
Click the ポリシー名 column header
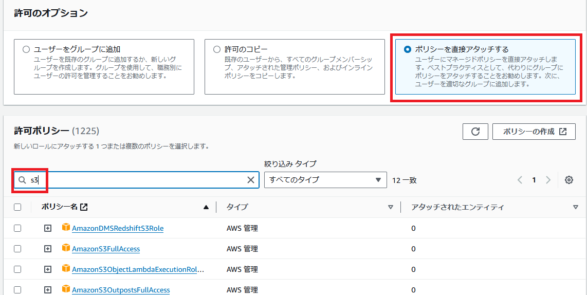click(x=60, y=207)
